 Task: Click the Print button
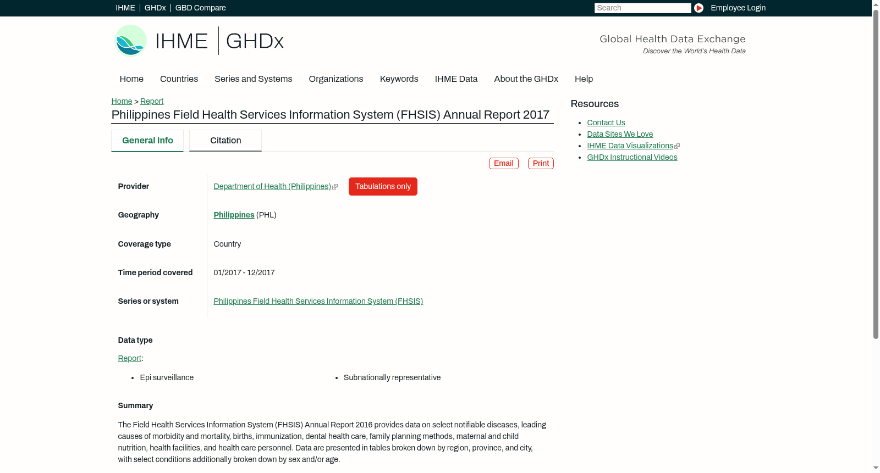[541, 163]
